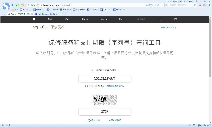212x127 pixels.
Task: Toggle the status bar sound icon
Action: 189,125
